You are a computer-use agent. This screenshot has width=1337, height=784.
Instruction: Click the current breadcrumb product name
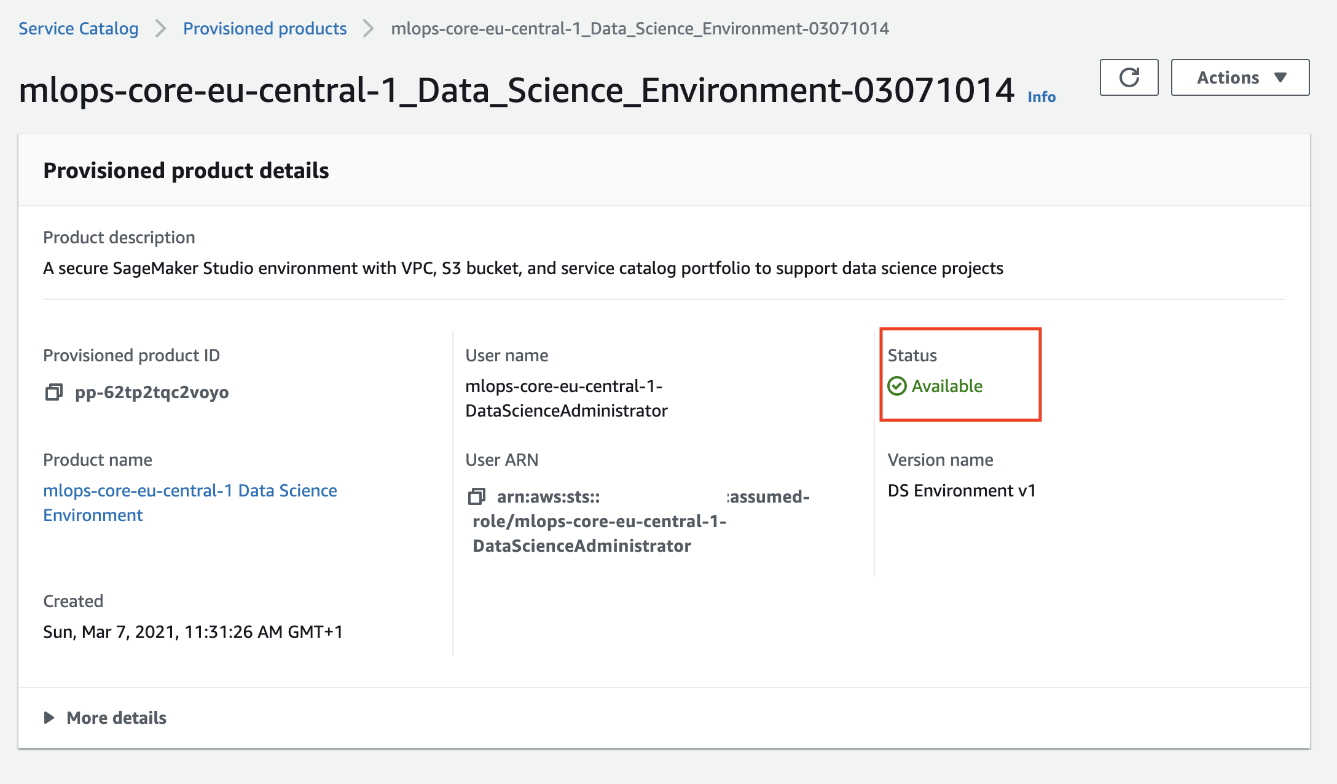(x=640, y=28)
